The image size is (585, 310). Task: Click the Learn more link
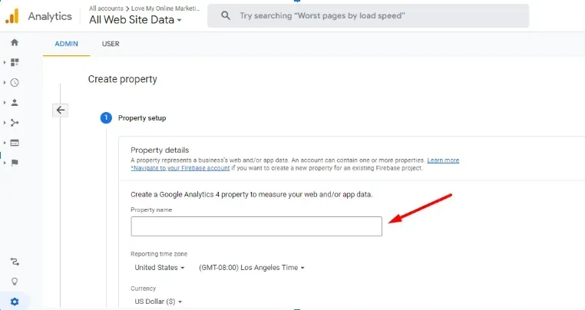[x=443, y=160]
